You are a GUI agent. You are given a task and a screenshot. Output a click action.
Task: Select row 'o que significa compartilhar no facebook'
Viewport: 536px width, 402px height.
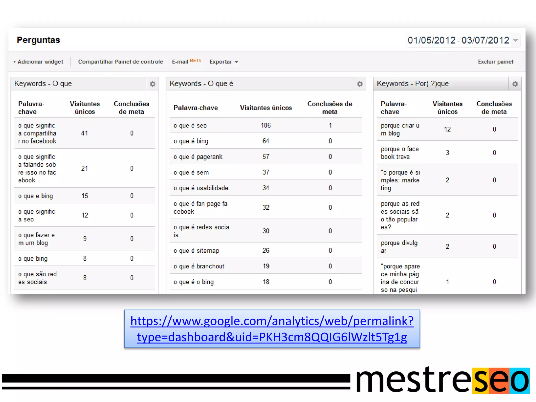85,133
